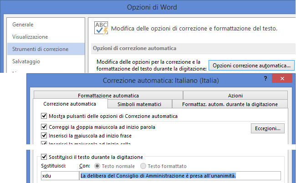The image size is (296, 183).
Task: Click the Correzione automatica: Italiano title
Action: click(x=161, y=81)
